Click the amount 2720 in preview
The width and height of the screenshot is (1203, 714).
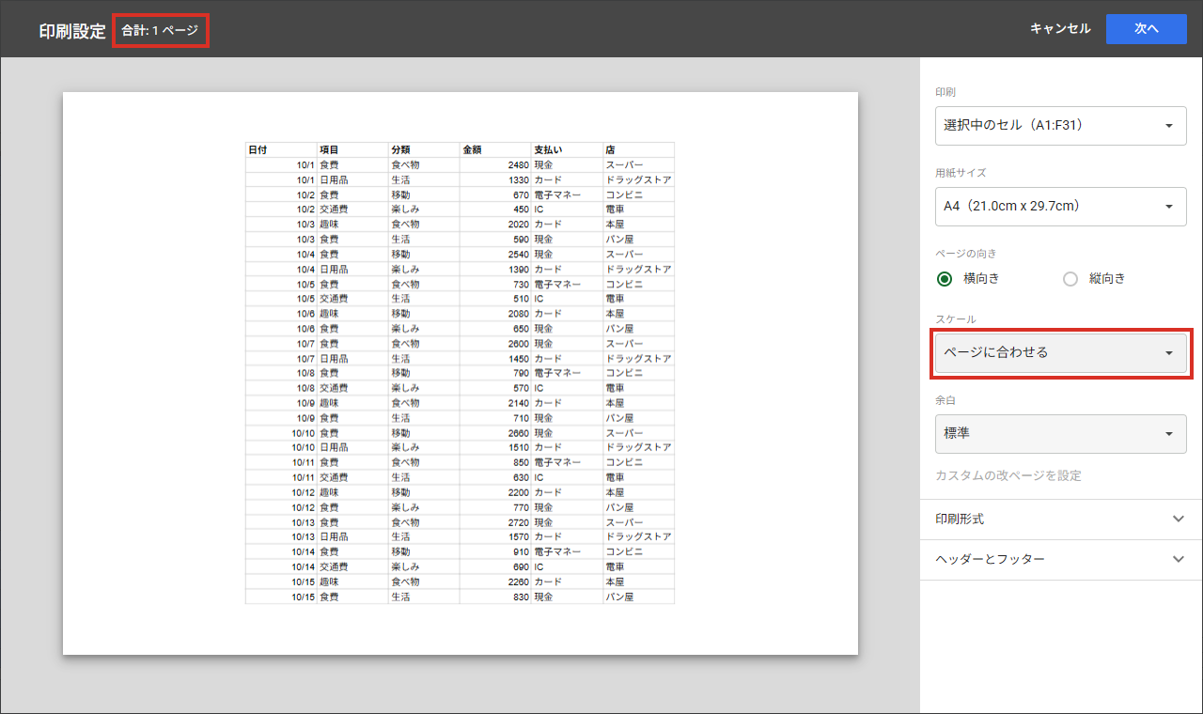coord(518,522)
